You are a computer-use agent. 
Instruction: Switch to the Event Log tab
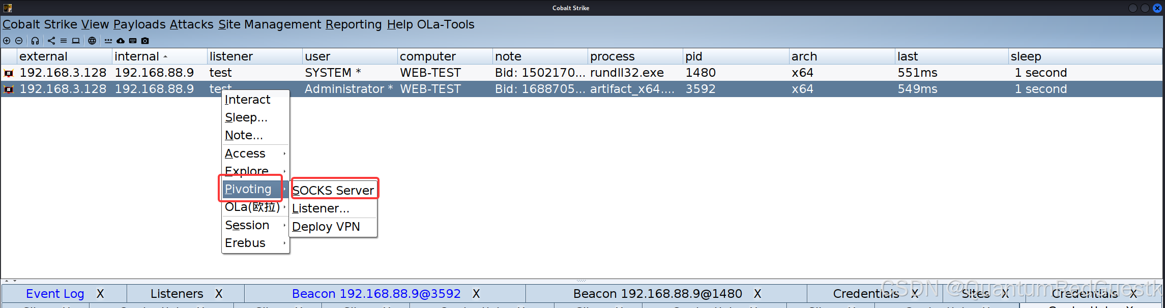coord(55,294)
